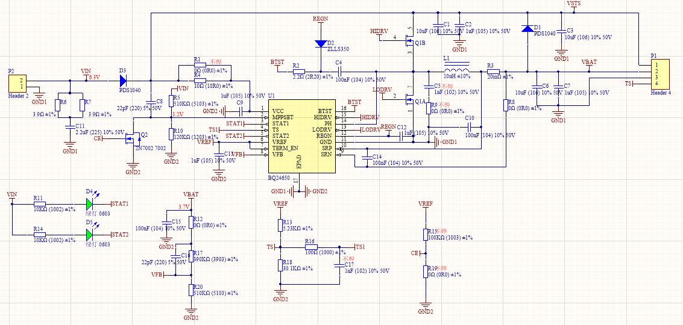Select the R13 resistor symbol

pyautogui.click(x=280, y=225)
